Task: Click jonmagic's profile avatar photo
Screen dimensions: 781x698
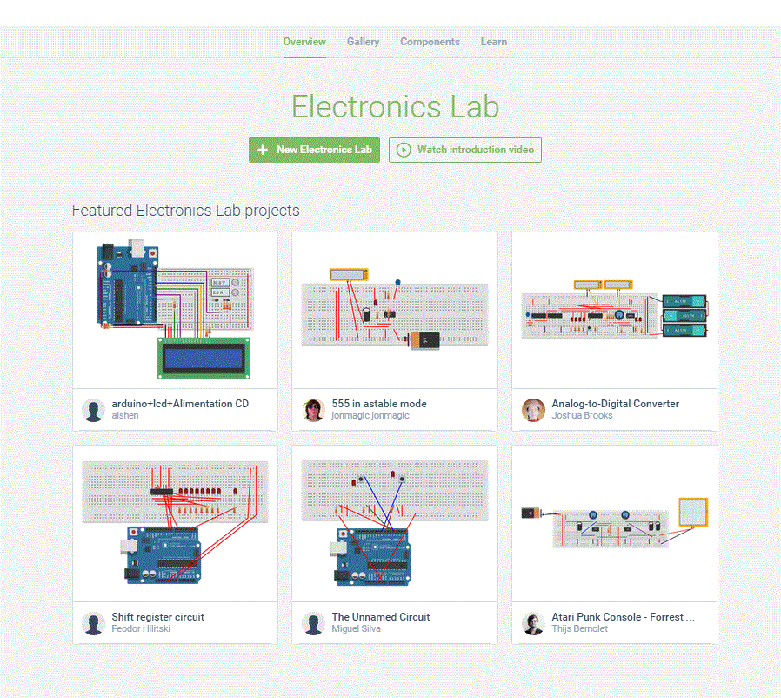Action: coord(314,410)
